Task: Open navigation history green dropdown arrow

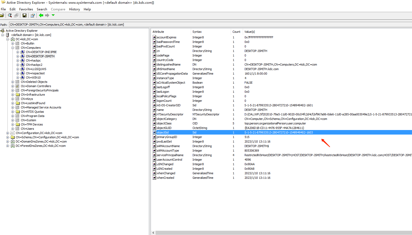Action: pos(53,15)
